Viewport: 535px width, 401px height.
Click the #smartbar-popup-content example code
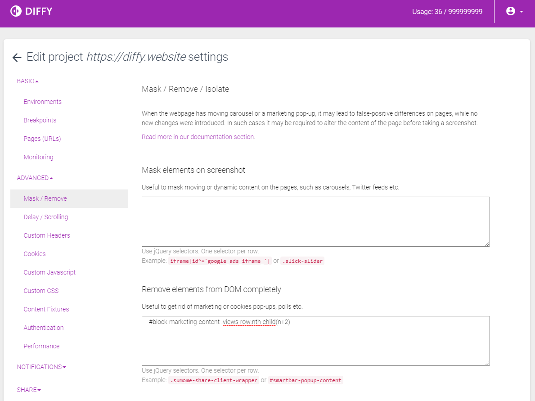coord(306,381)
